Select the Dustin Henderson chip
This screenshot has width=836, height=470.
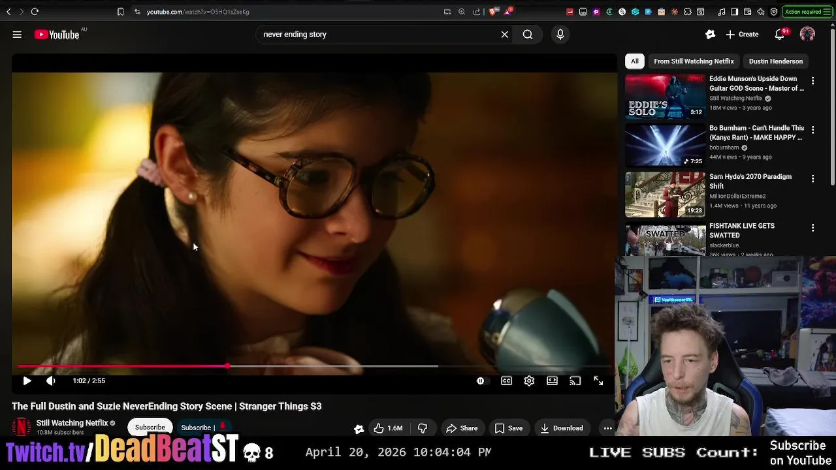(x=776, y=61)
